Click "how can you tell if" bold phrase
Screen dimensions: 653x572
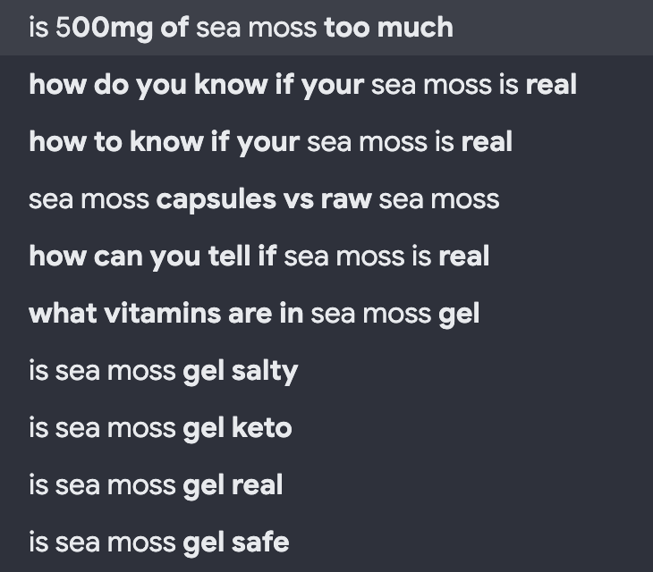pyautogui.click(x=153, y=257)
